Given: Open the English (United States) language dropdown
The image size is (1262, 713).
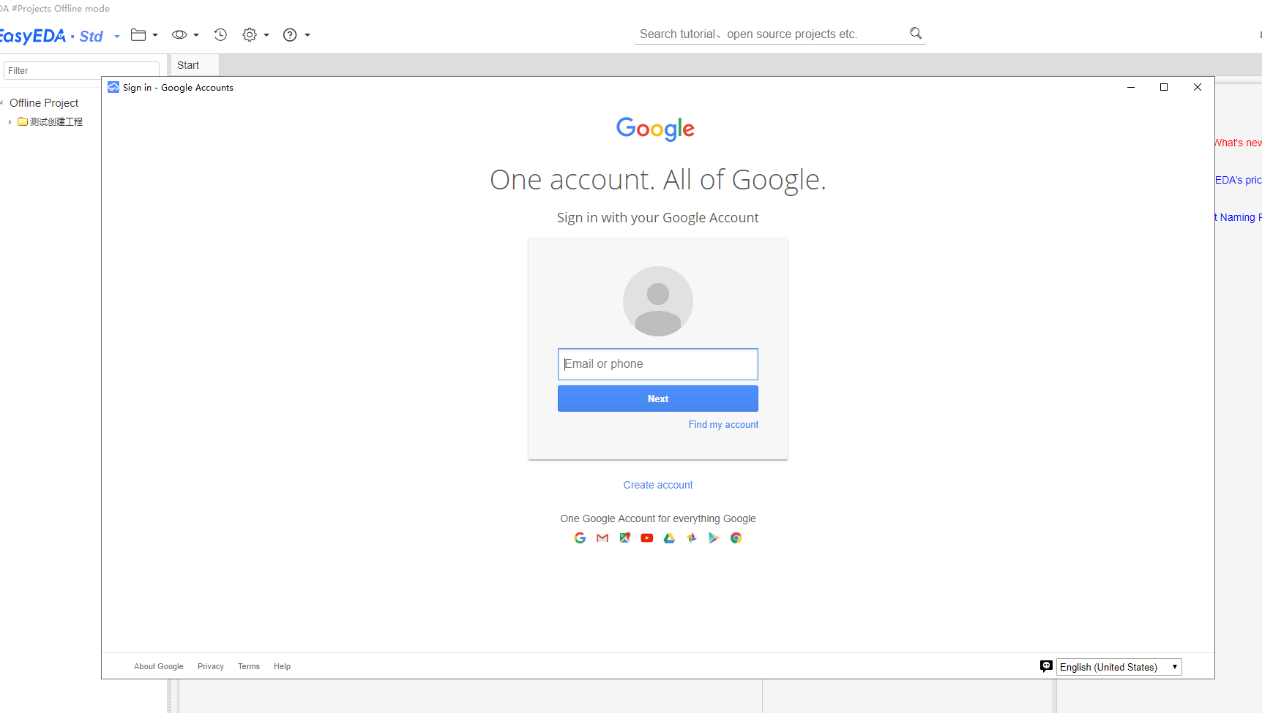Looking at the screenshot, I should (x=1119, y=667).
